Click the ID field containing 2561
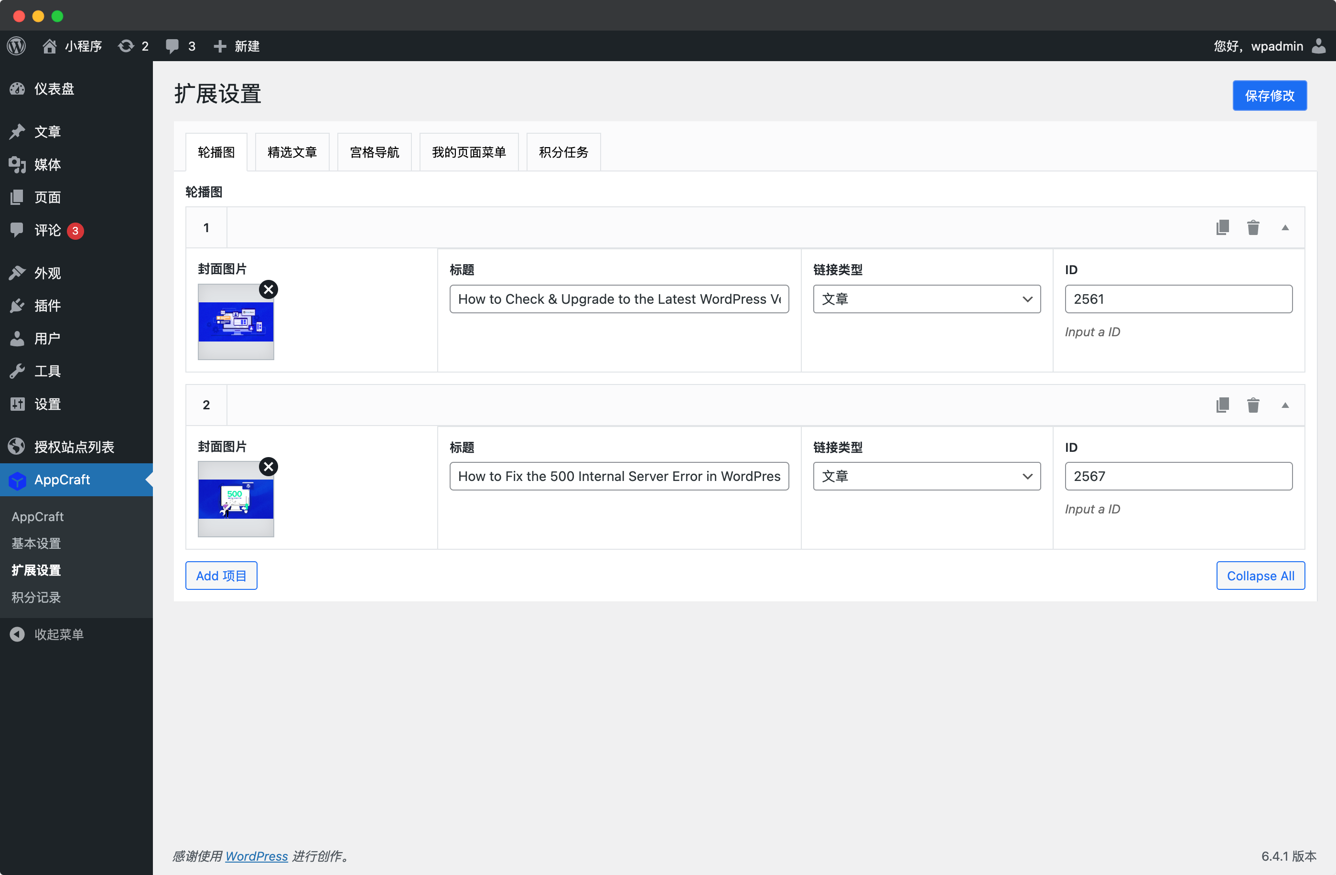Screen dimensions: 1336x875 pyautogui.click(x=1178, y=299)
